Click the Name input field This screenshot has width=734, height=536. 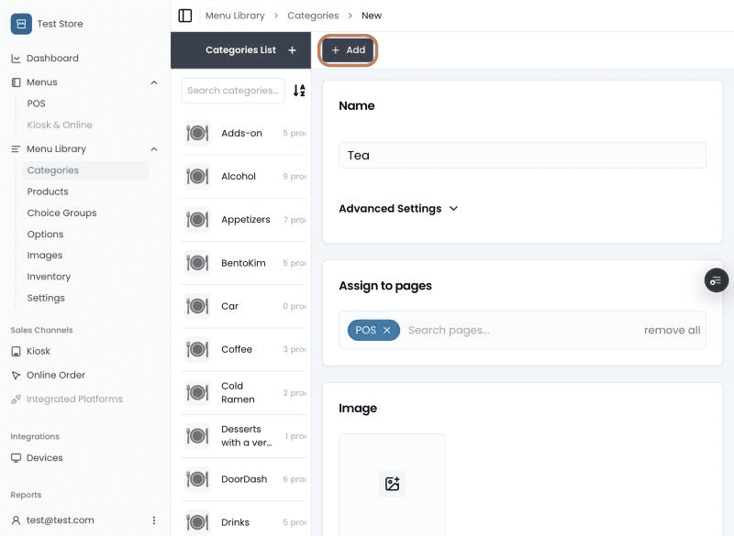pyautogui.click(x=522, y=155)
